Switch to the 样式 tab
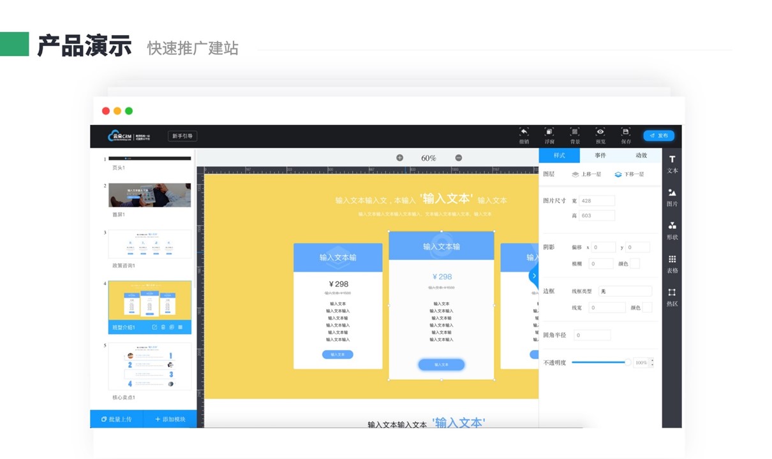 coord(560,156)
